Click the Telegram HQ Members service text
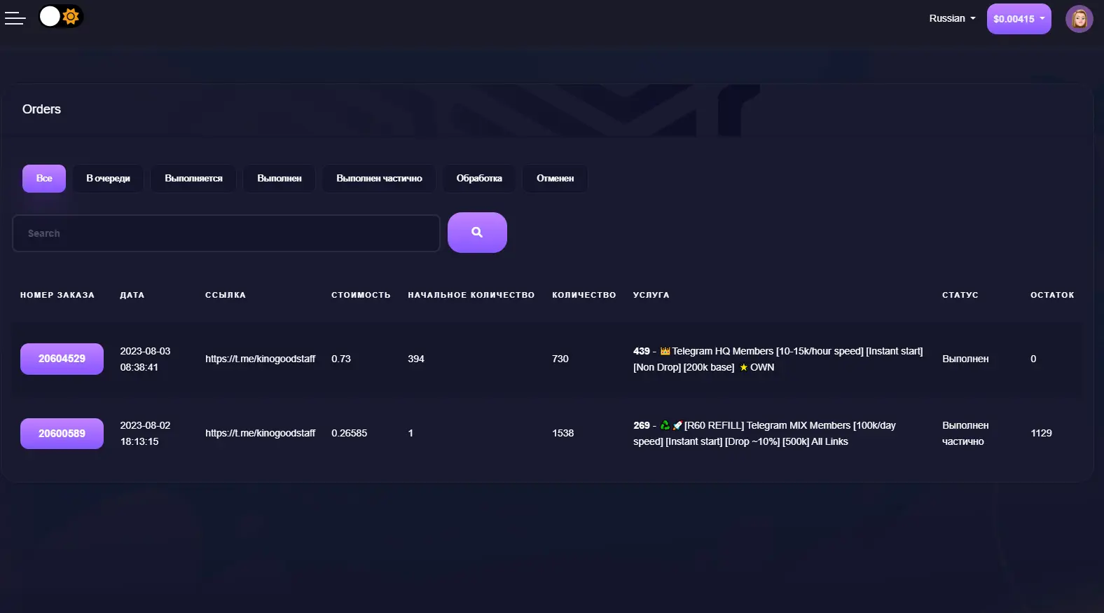Image resolution: width=1104 pixels, height=613 pixels. 778,359
